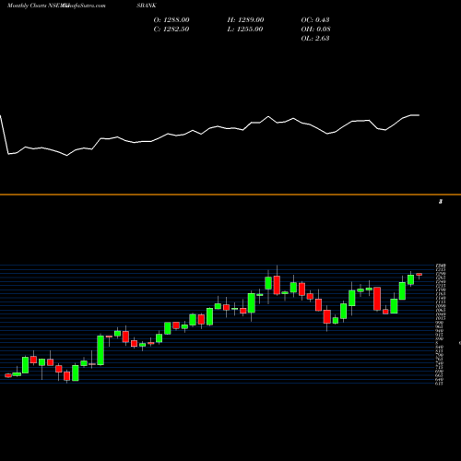
Task: Click the SBANK ticker symbol
Action: pyautogui.click(x=147, y=6)
